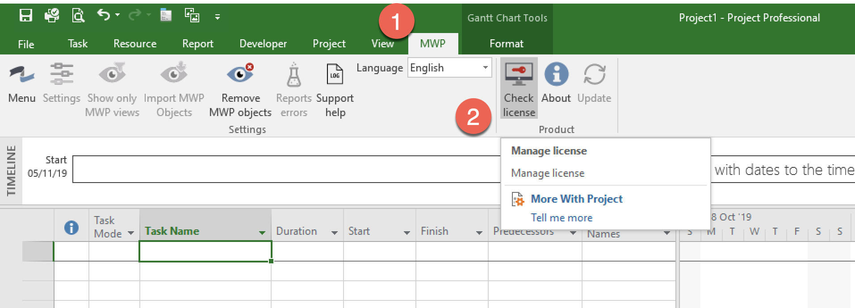Click Show only MWP views eye icon
The width and height of the screenshot is (855, 308).
[x=112, y=74]
